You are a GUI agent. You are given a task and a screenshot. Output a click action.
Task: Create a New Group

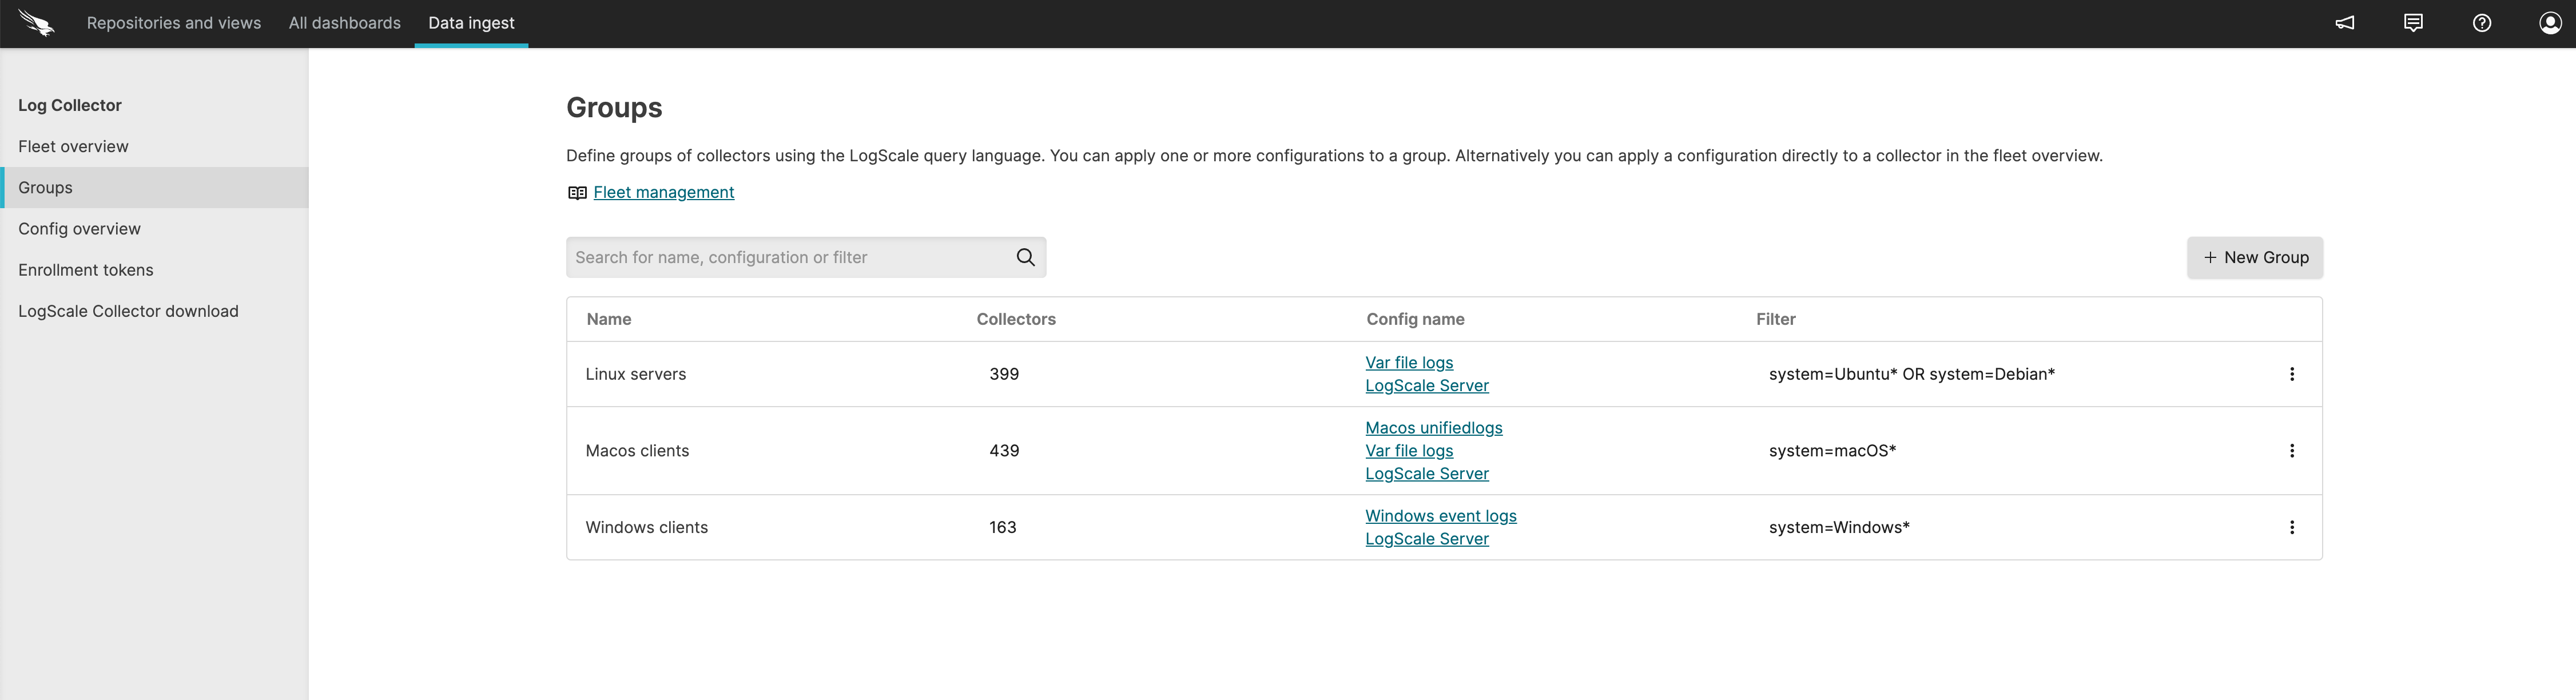click(2254, 257)
